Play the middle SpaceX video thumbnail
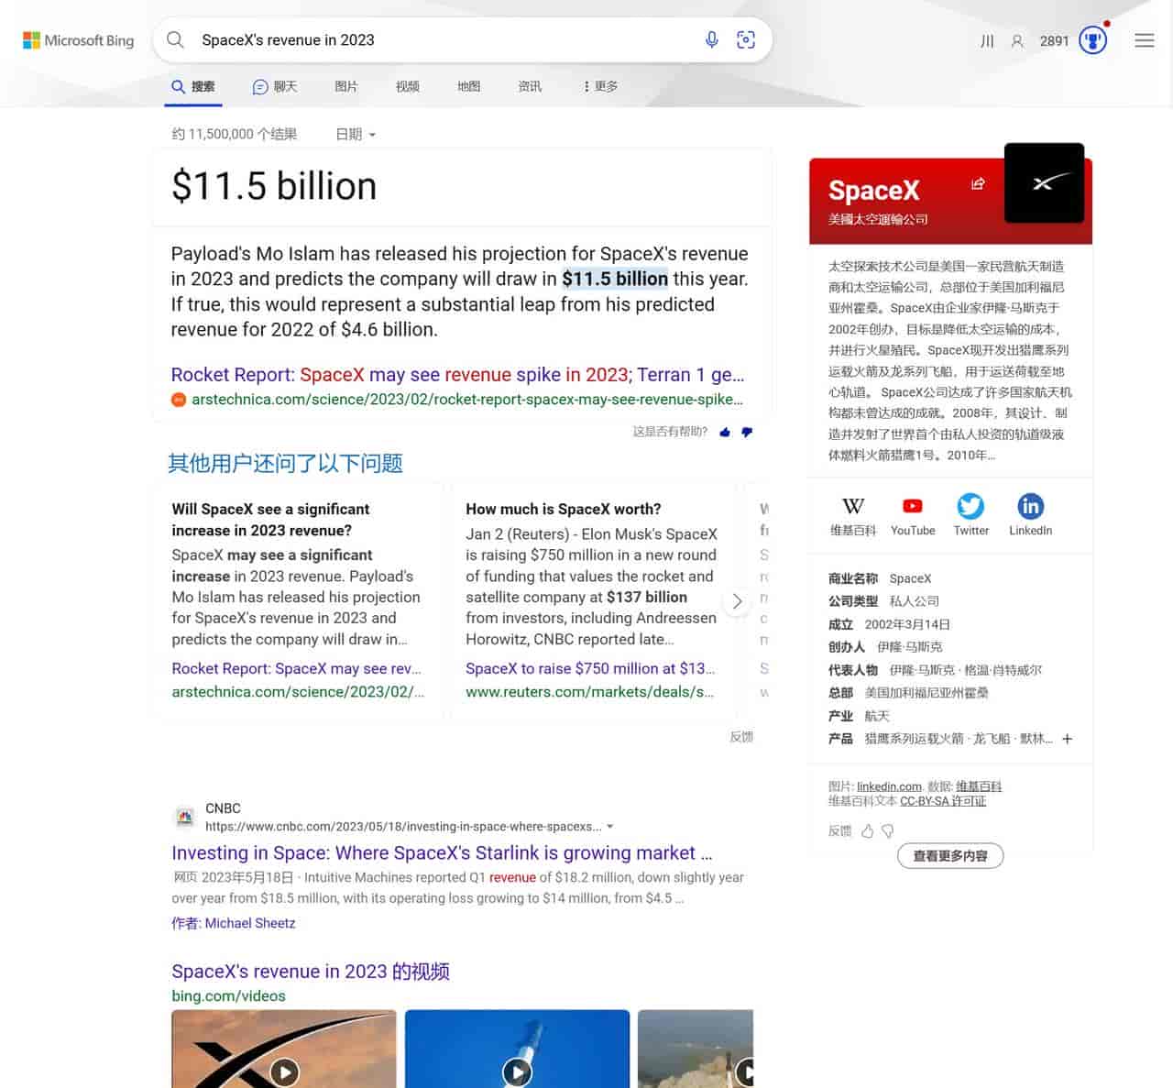Image resolution: width=1173 pixels, height=1088 pixels. 517,1072
